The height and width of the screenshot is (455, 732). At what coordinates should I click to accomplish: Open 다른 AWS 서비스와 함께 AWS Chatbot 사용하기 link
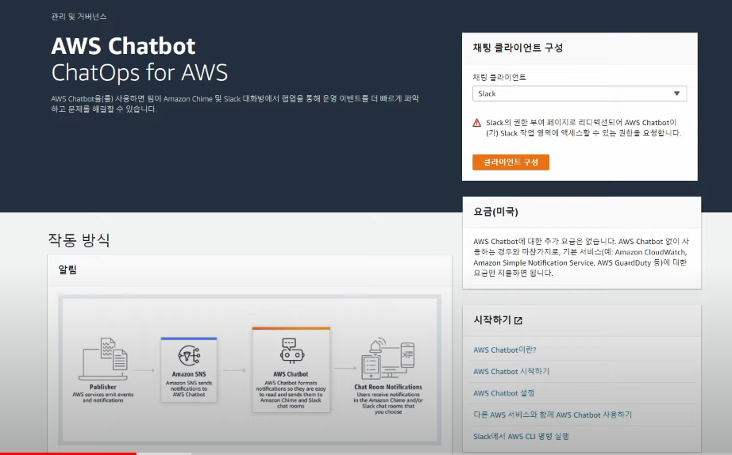pyautogui.click(x=553, y=415)
